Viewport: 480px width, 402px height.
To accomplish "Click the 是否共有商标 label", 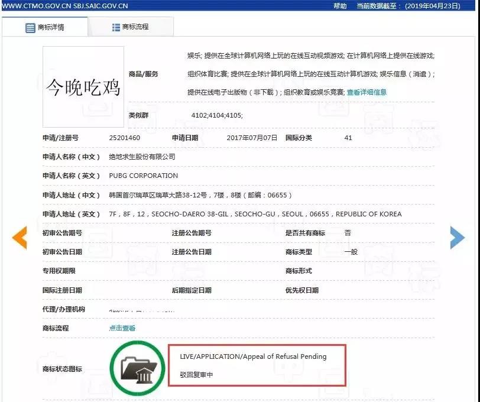I will (x=305, y=233).
